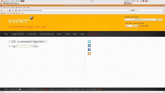
Task: Open the Tools menu
Action: (x=24, y=7)
